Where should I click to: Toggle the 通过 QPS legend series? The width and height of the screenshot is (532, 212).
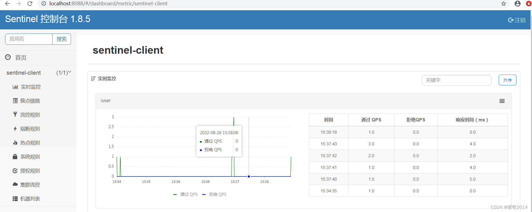click(185, 194)
